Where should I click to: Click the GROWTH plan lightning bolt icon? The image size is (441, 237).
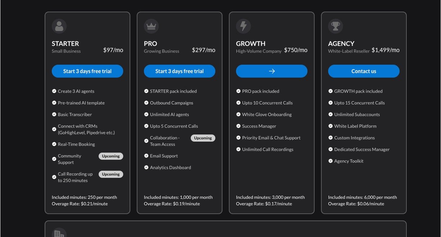[x=244, y=26]
